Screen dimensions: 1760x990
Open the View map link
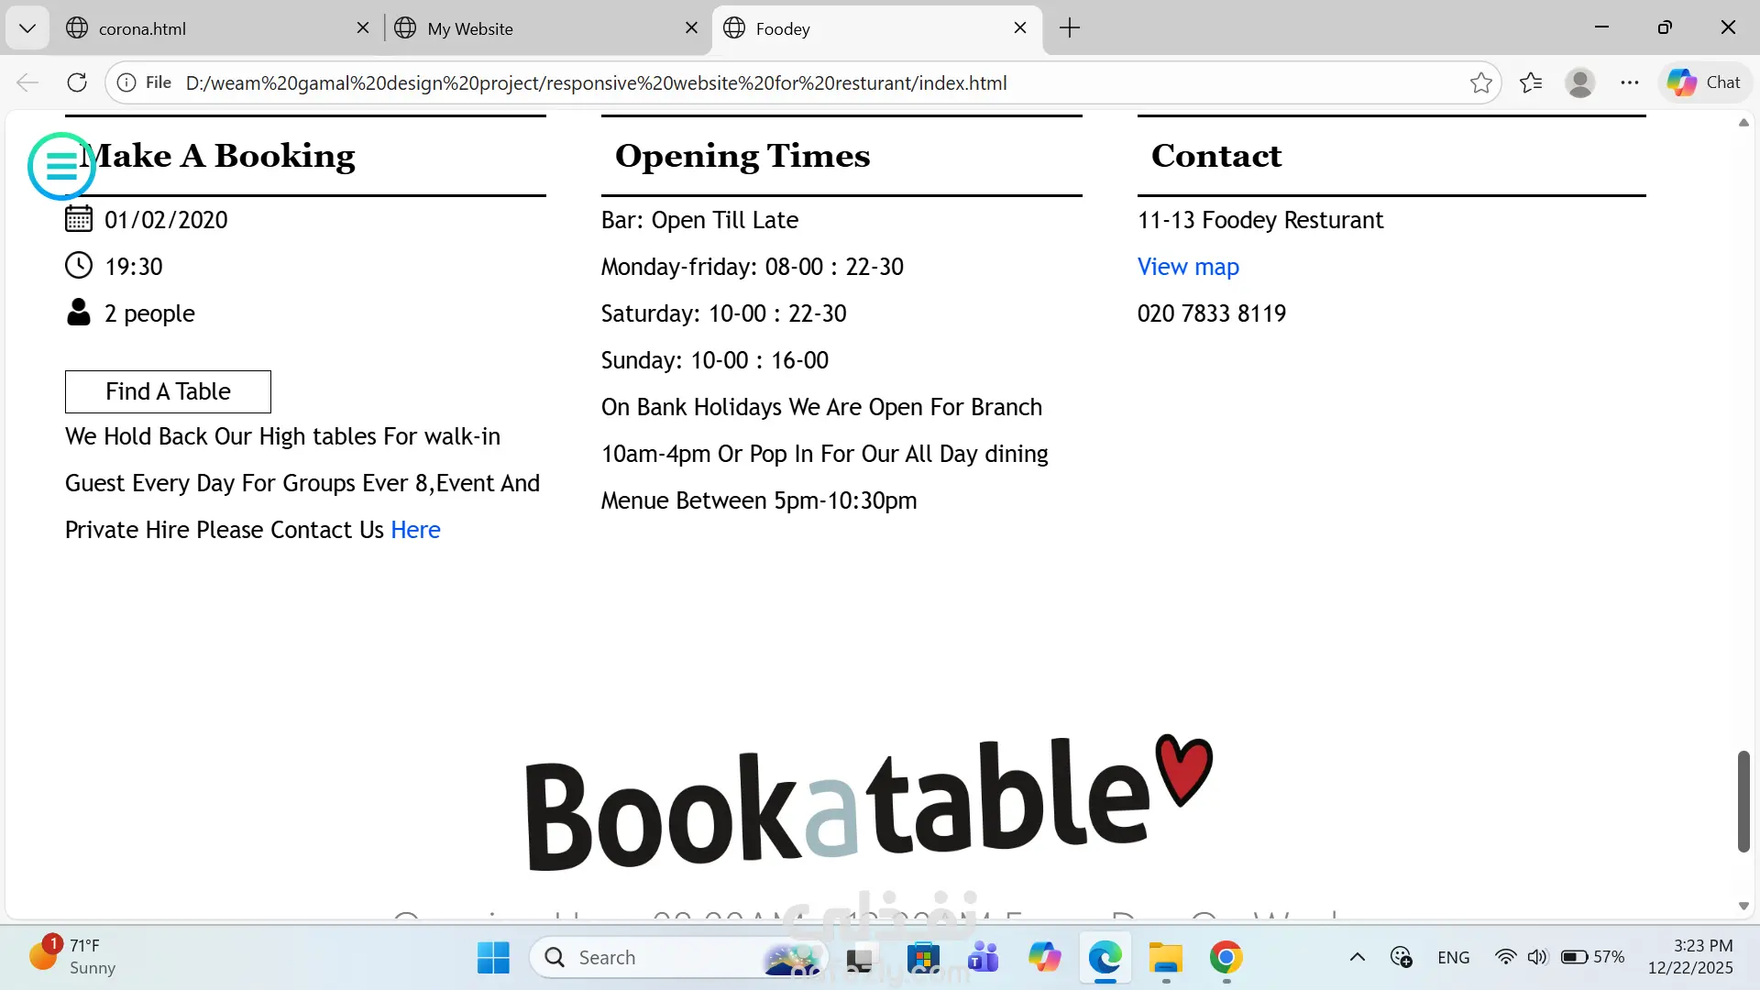1188,267
